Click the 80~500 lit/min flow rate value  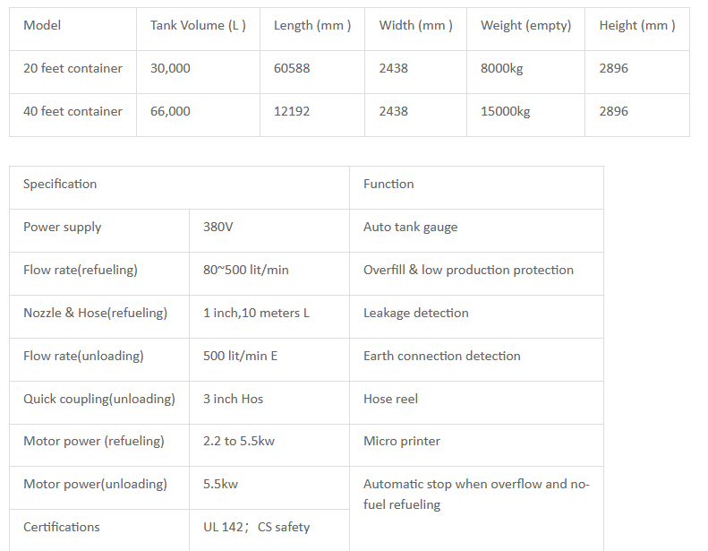click(246, 270)
